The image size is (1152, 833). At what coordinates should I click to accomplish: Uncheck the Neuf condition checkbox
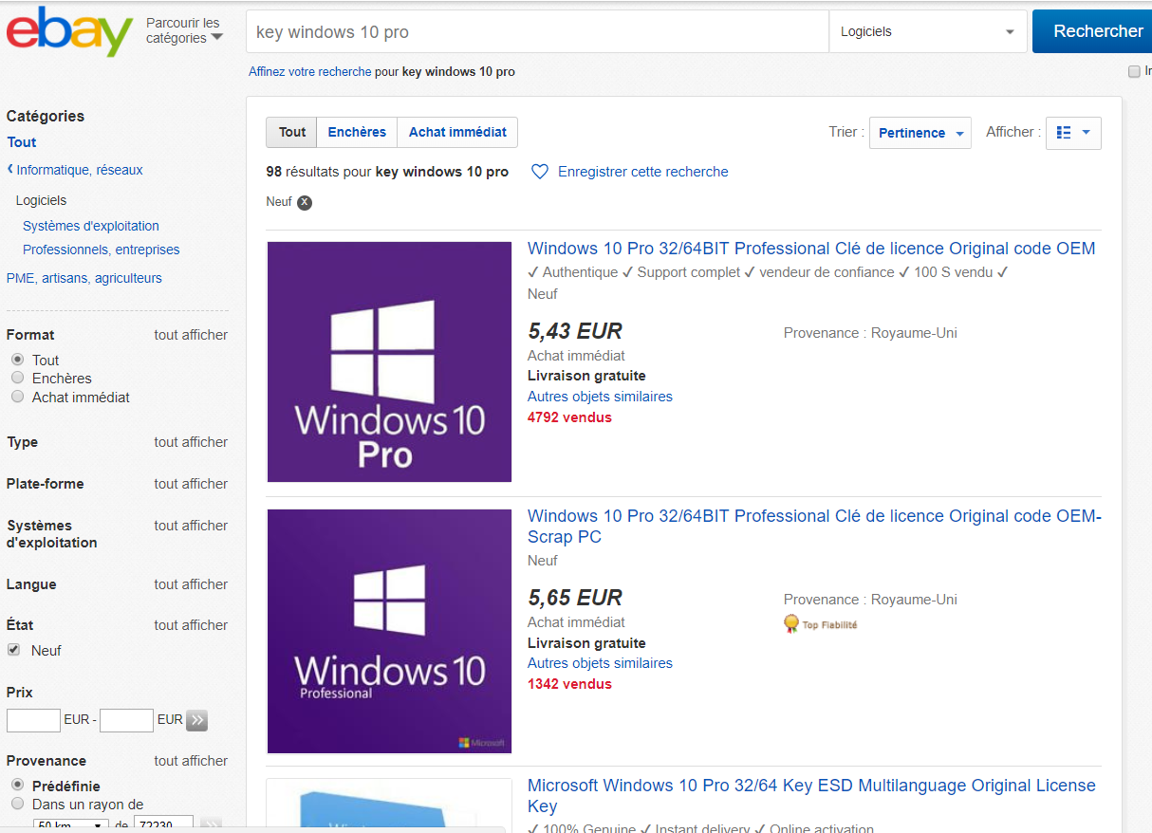click(14, 650)
